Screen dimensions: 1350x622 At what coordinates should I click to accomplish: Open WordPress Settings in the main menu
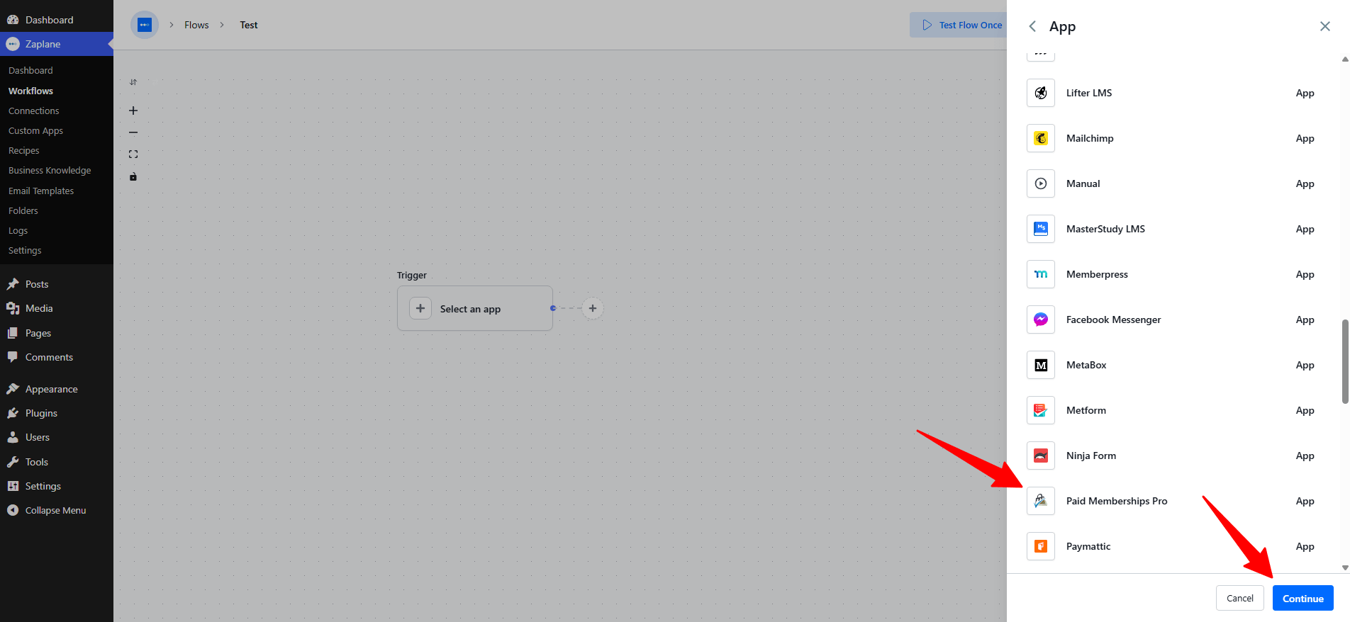pos(57,486)
